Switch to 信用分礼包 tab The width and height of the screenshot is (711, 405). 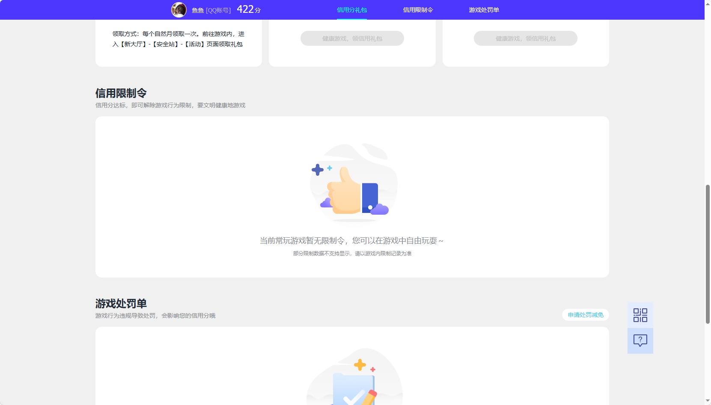point(352,10)
